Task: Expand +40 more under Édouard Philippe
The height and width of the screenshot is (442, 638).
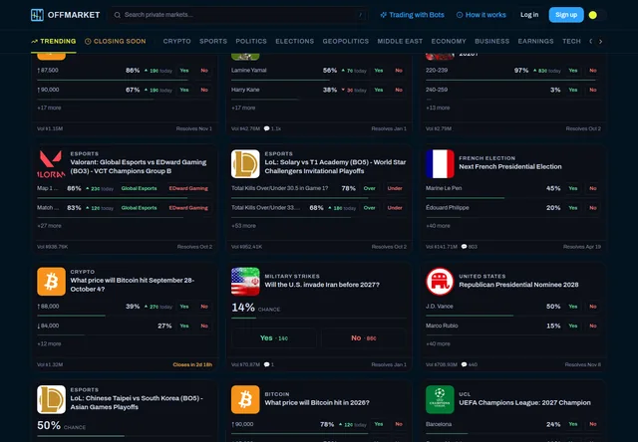Action: 438,226
